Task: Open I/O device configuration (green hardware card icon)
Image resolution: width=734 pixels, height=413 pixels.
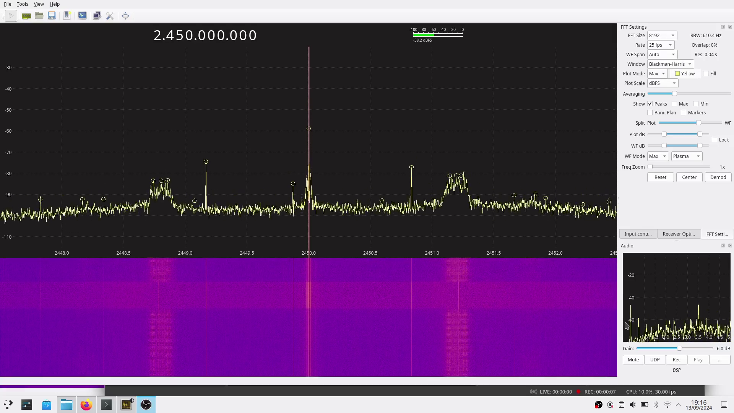Action: pyautogui.click(x=26, y=16)
